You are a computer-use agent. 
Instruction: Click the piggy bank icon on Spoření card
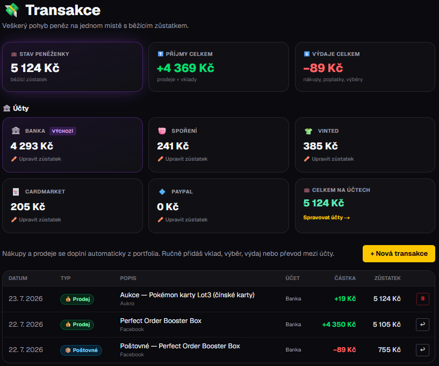[162, 131]
